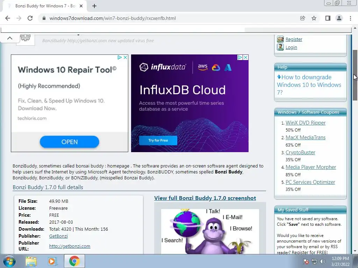The width and height of the screenshot is (358, 268).
Task: Click the Bonzi Buddy screenshot thumbnail
Action: pos(210,231)
